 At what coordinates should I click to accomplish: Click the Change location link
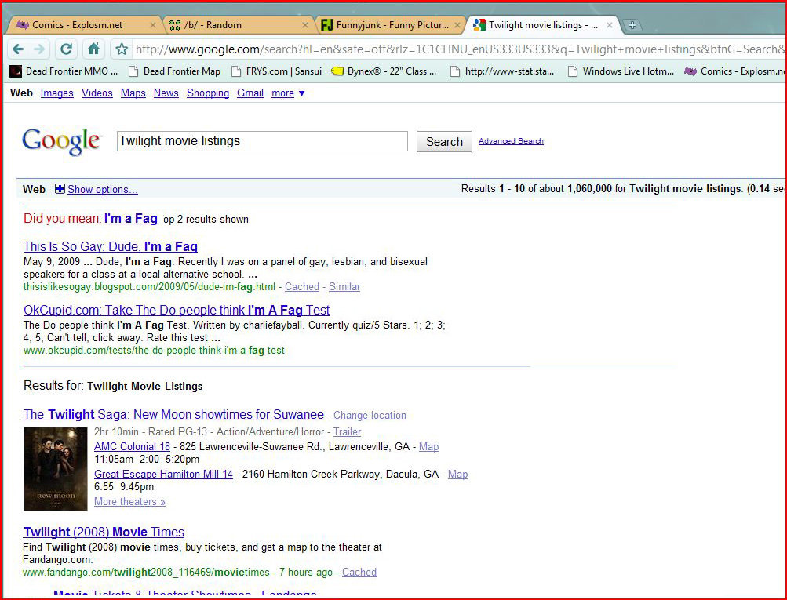click(370, 416)
